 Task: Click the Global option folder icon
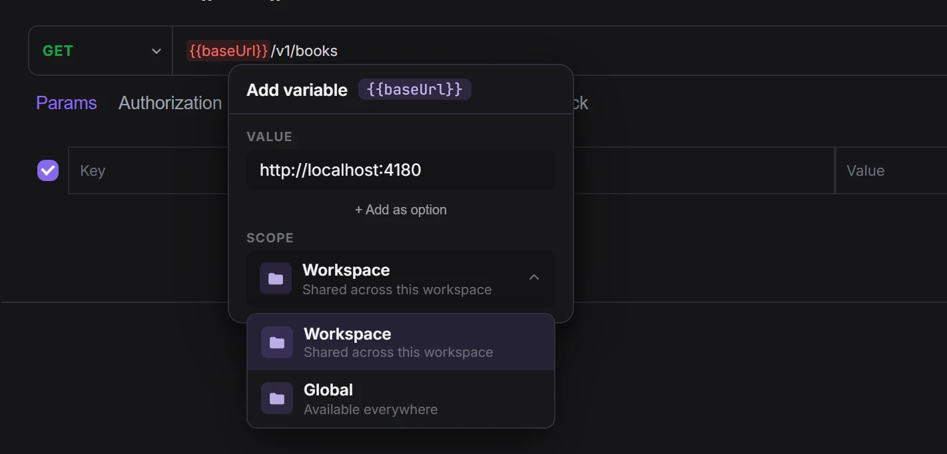tap(277, 398)
